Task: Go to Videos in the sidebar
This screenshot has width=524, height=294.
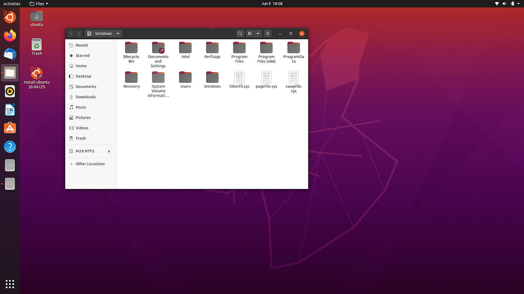Action: click(91, 128)
